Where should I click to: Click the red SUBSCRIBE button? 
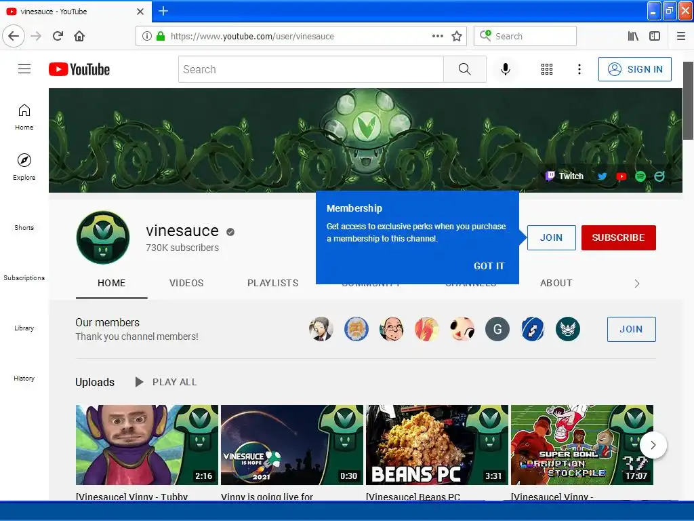pos(618,237)
